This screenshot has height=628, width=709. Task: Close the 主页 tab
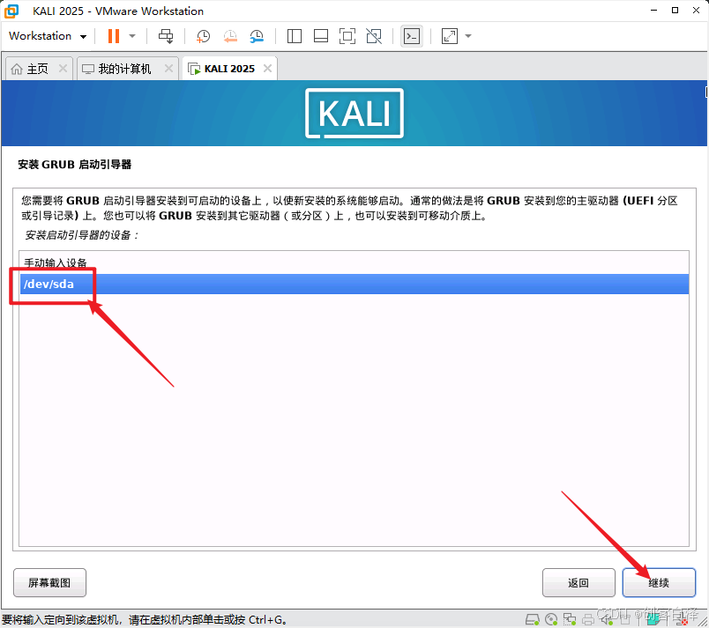[63, 68]
